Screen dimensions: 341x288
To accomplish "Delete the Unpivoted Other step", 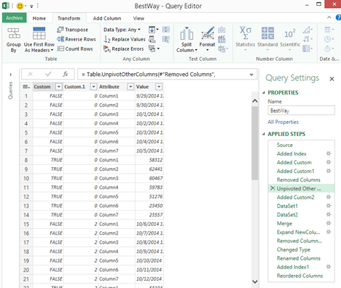I will (272, 188).
